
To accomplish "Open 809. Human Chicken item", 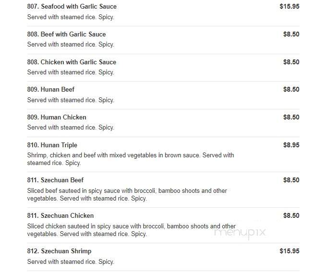I will [57, 117].
